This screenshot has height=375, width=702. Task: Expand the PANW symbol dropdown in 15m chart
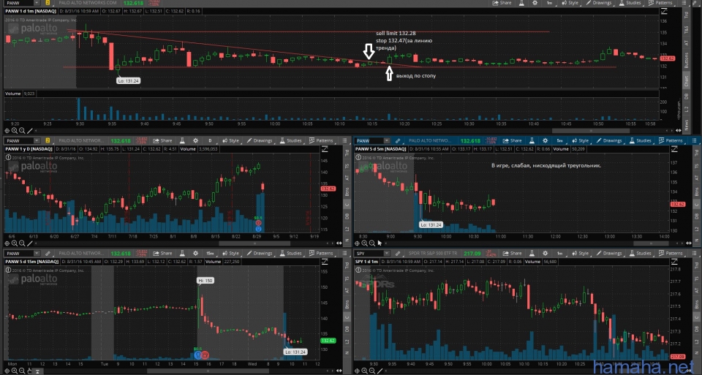click(37, 253)
